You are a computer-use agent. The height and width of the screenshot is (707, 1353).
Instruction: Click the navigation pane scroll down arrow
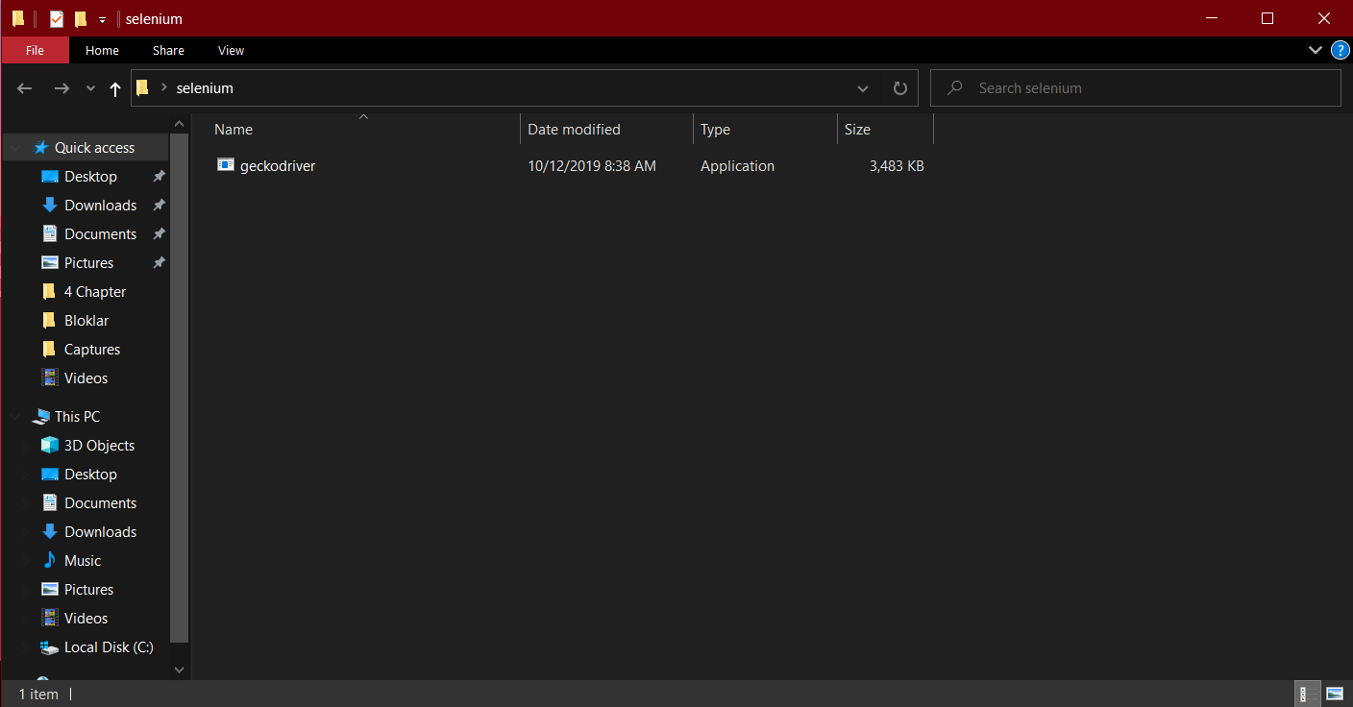pyautogui.click(x=179, y=670)
